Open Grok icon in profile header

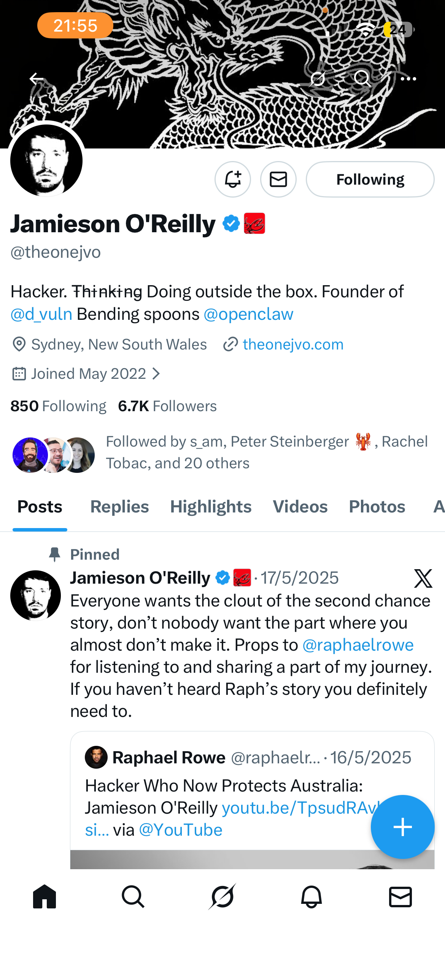pos(318,79)
